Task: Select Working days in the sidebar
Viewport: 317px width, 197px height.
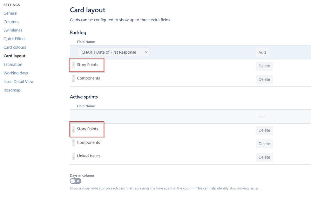Action: (15, 73)
